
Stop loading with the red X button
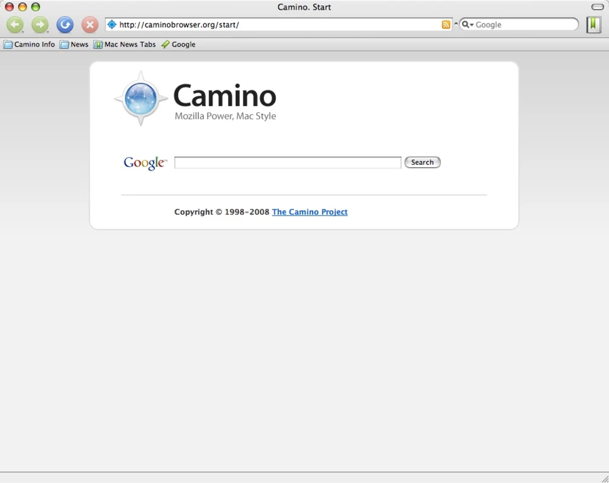(90, 25)
